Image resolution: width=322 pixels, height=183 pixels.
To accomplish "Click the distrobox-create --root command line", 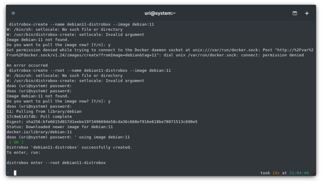I will [x=90, y=71].
